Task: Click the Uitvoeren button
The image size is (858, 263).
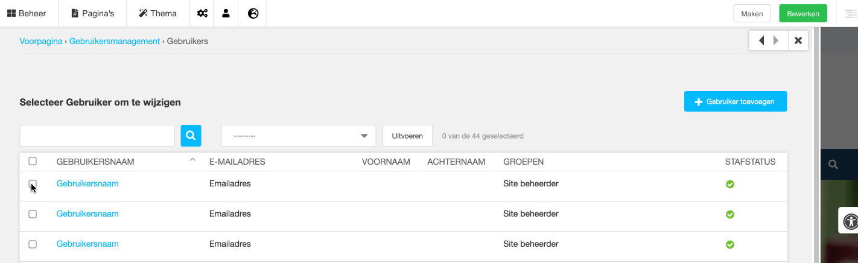Action: click(x=407, y=136)
